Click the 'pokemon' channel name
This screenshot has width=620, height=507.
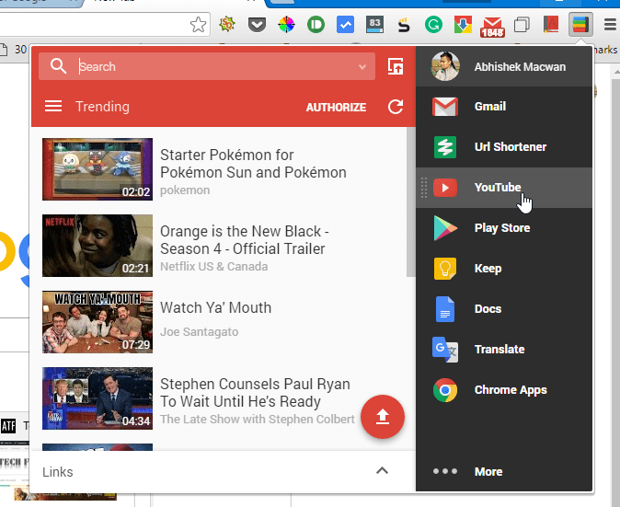(x=185, y=190)
